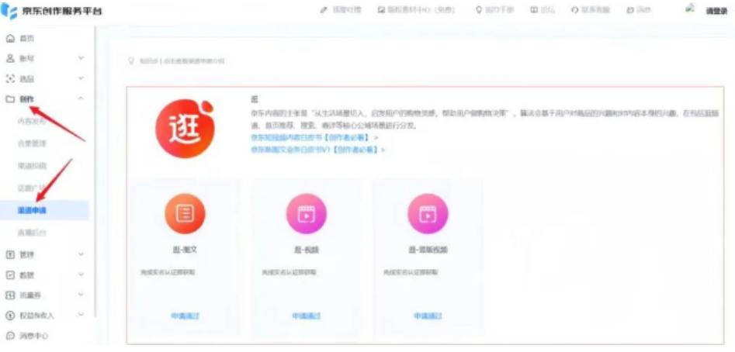Expand the 管理 menu chevron
The image size is (735, 352).
81,254
